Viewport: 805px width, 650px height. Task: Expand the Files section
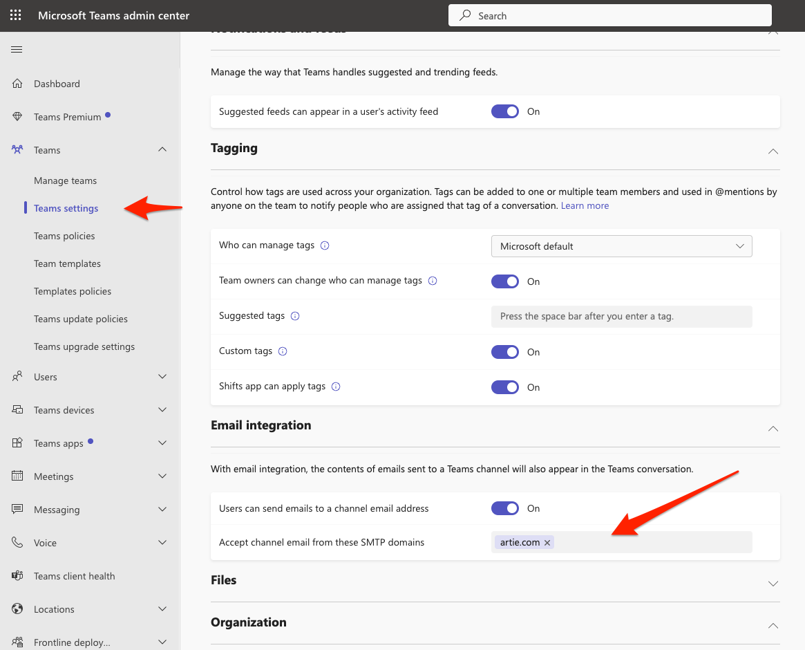coord(773,583)
